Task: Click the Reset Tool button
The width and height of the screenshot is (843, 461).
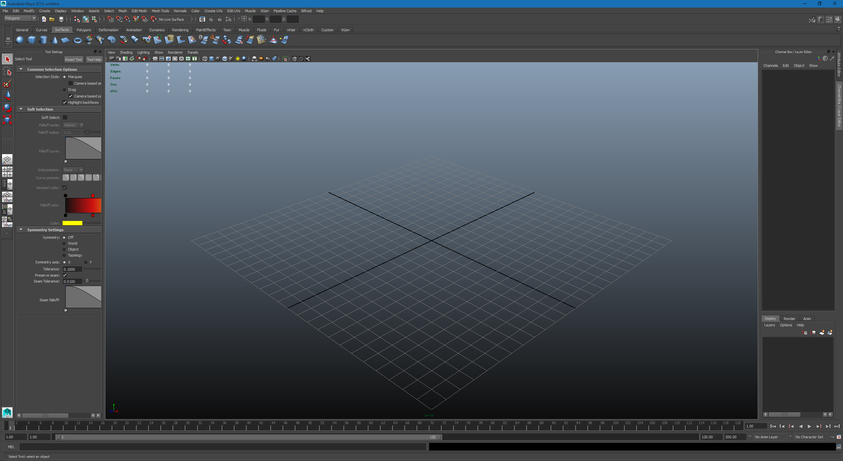Action: (x=73, y=60)
